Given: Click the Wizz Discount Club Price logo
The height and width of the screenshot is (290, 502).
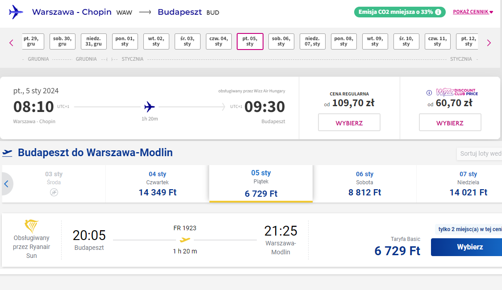Looking at the screenshot, I should tap(457, 92).
